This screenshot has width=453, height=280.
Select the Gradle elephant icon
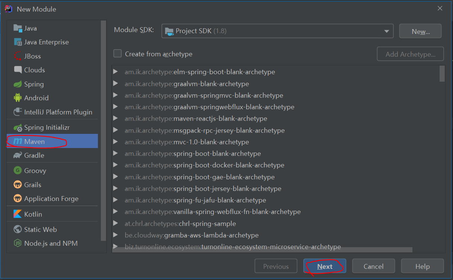(17, 155)
